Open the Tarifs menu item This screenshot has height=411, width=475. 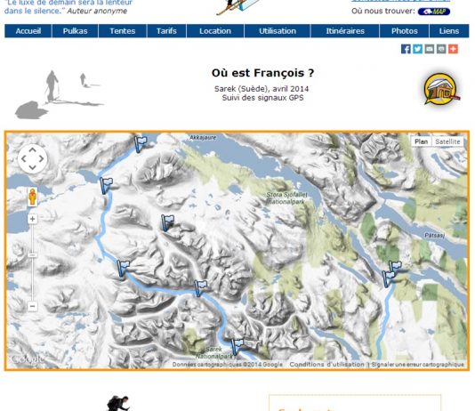(x=166, y=31)
